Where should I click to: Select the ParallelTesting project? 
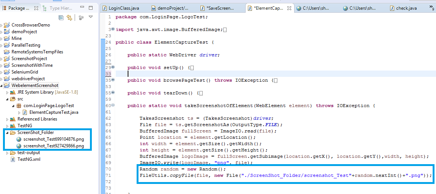[26, 45]
